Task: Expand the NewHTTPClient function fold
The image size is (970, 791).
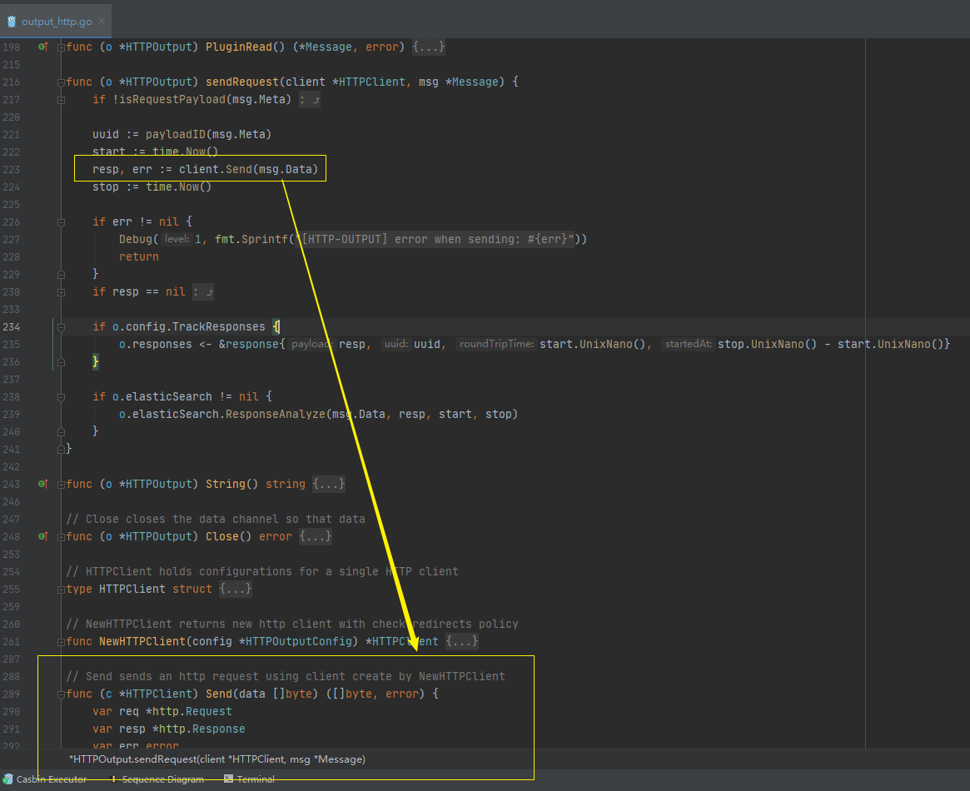Action: (61, 643)
